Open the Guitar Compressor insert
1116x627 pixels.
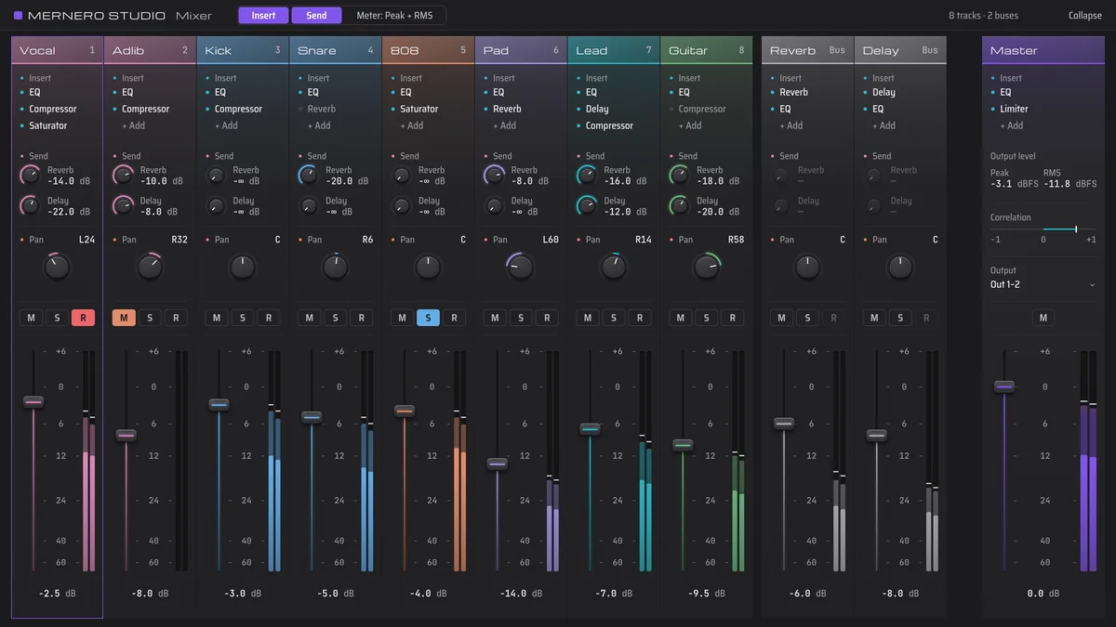tap(702, 109)
